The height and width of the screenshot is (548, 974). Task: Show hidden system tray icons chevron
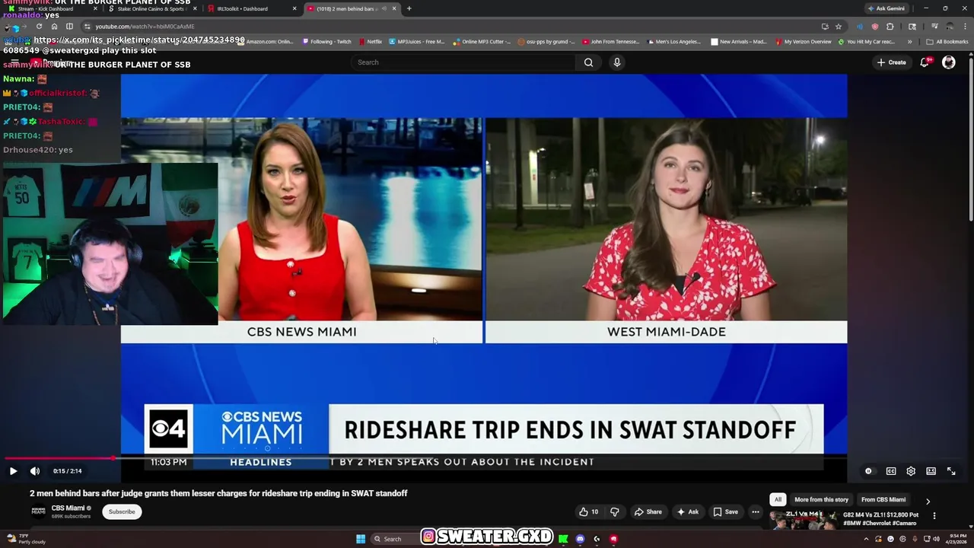coord(866,539)
